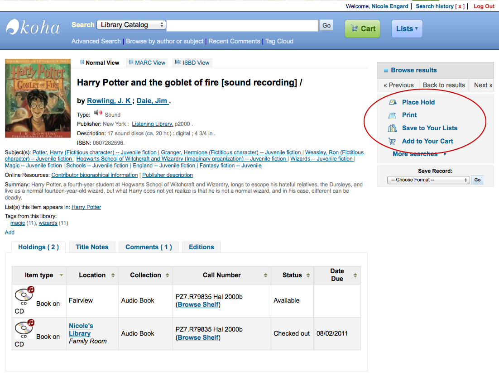Click Back to results

pos(444,85)
